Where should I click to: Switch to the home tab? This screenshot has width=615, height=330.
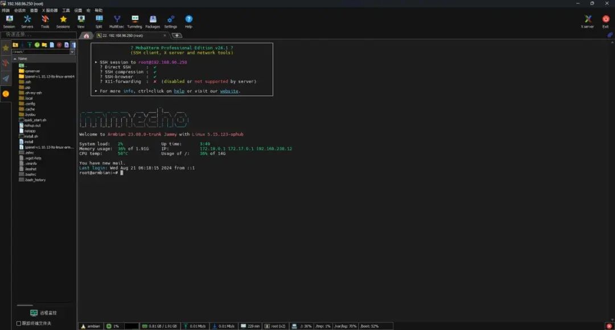(x=87, y=36)
